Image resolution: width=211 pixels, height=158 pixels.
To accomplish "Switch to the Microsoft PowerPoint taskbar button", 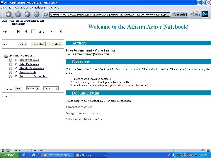I will coord(57,155).
